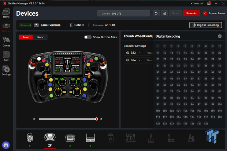Select encoding number 34
227x151 pixels.
[179, 66]
